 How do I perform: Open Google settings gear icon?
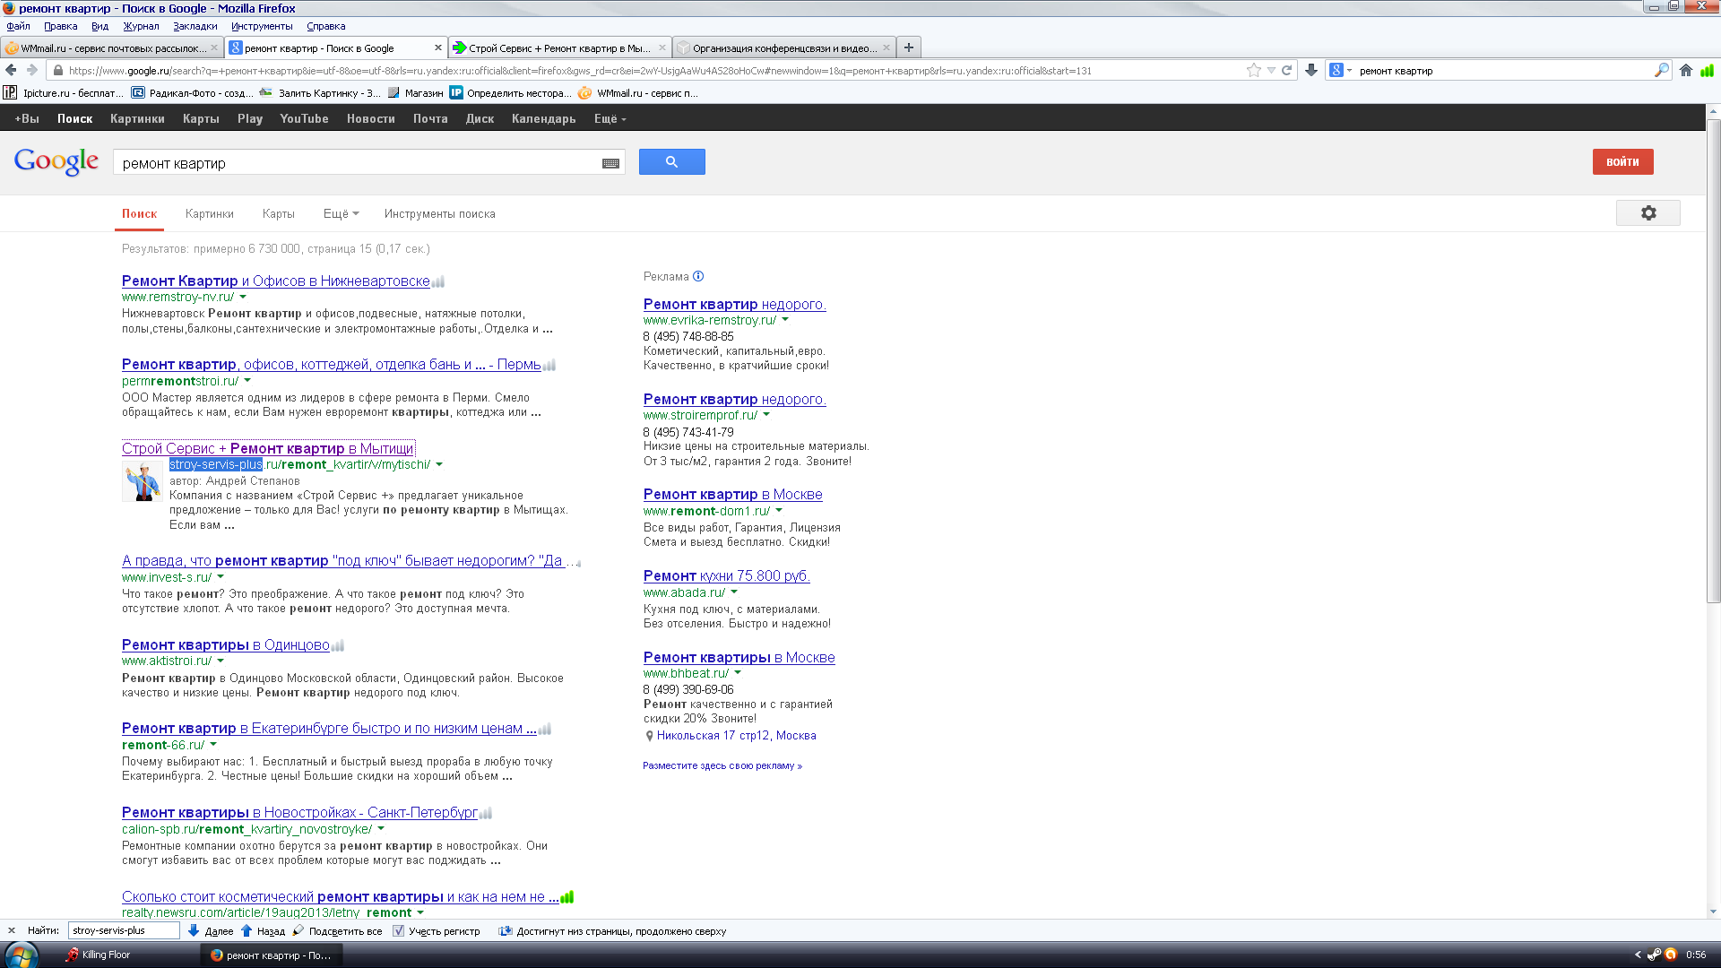click(x=1647, y=213)
